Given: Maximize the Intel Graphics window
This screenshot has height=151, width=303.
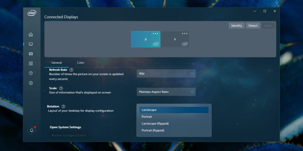Looking at the screenshot, I should 265,11.
